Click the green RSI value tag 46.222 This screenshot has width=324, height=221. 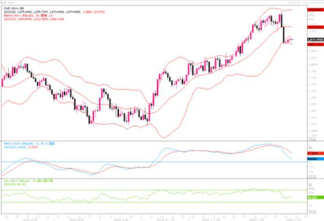click(313, 198)
